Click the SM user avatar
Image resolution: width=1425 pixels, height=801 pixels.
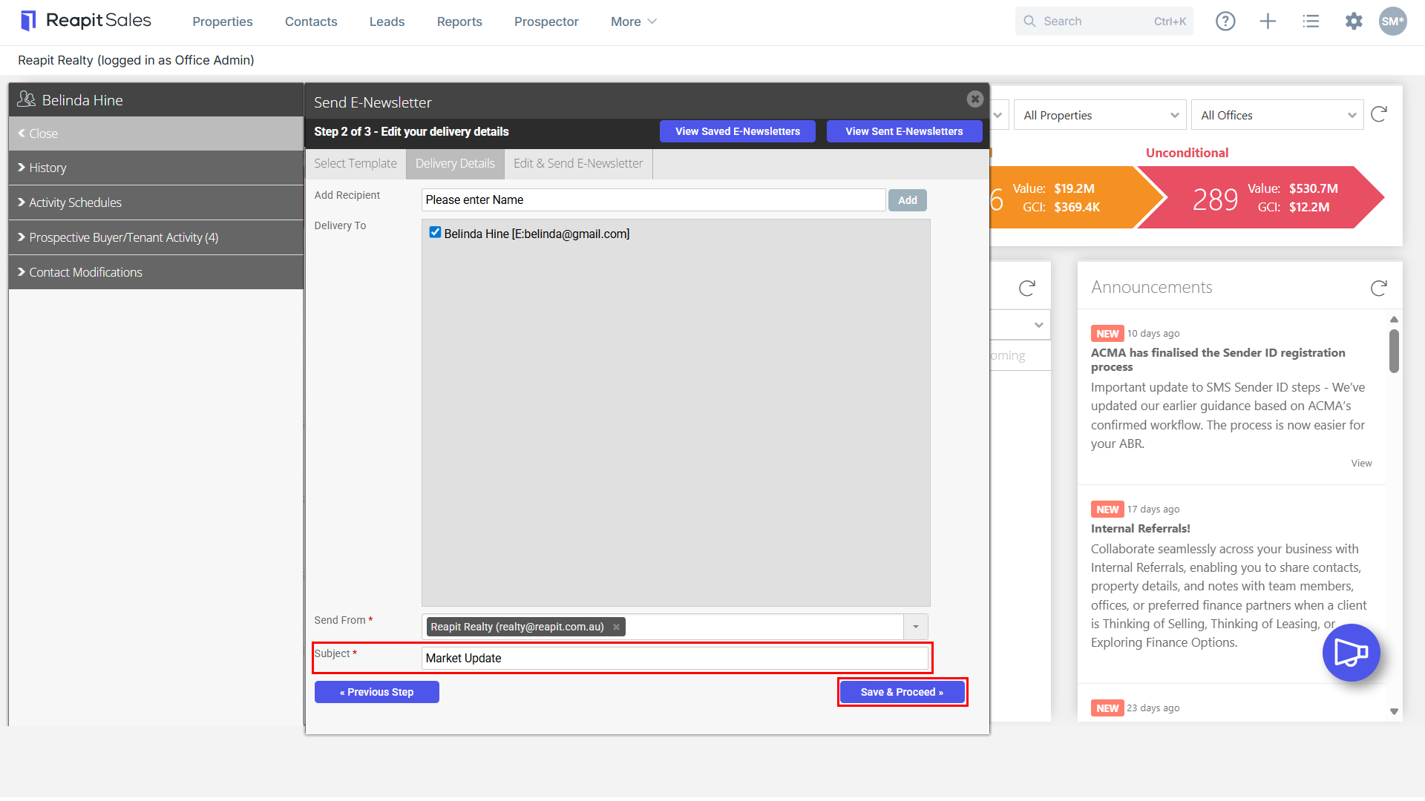point(1392,22)
